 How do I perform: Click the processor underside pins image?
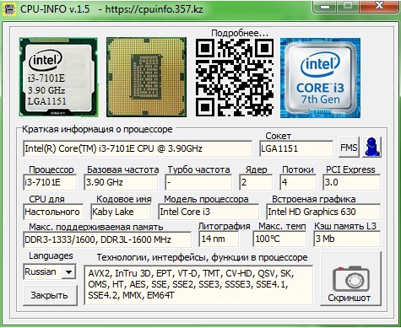click(146, 77)
